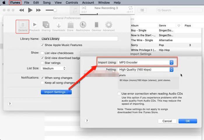Viewport: 204px width, 140px height.
Task: Click the Pop genre cell
Action: coord(161,45)
